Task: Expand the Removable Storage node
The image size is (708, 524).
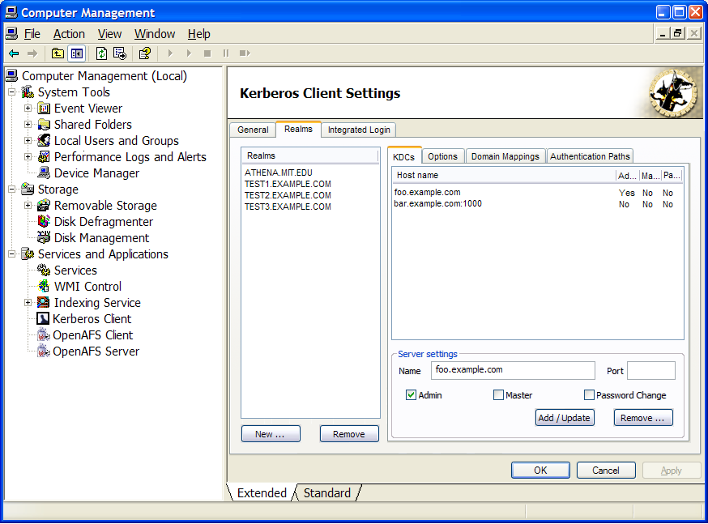Action: click(x=28, y=206)
